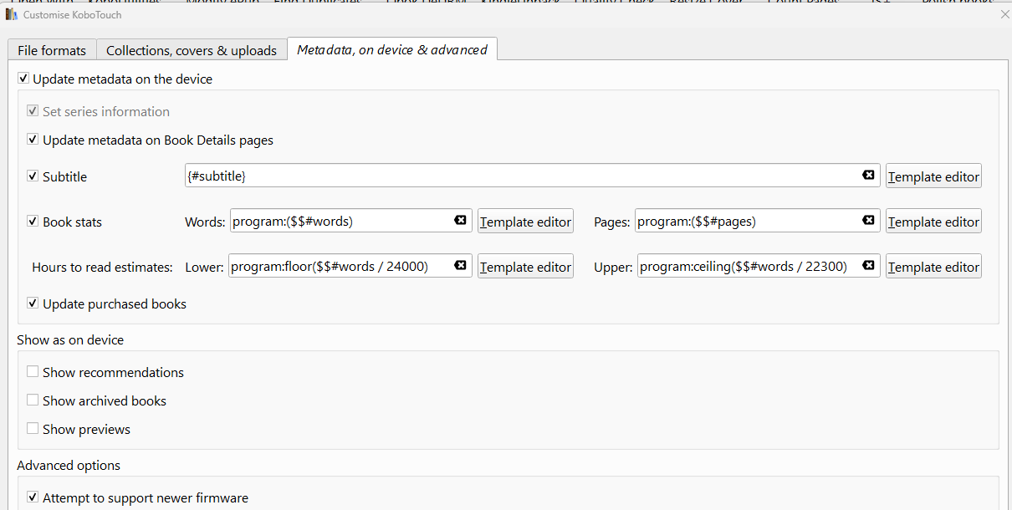Viewport: 1012px width, 510px height.
Task: Click the 'Hours to read estimates:' label
Action: tap(102, 267)
